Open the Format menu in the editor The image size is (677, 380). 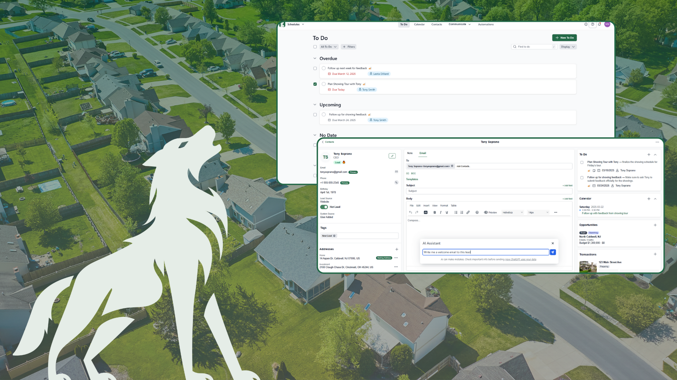(x=444, y=206)
